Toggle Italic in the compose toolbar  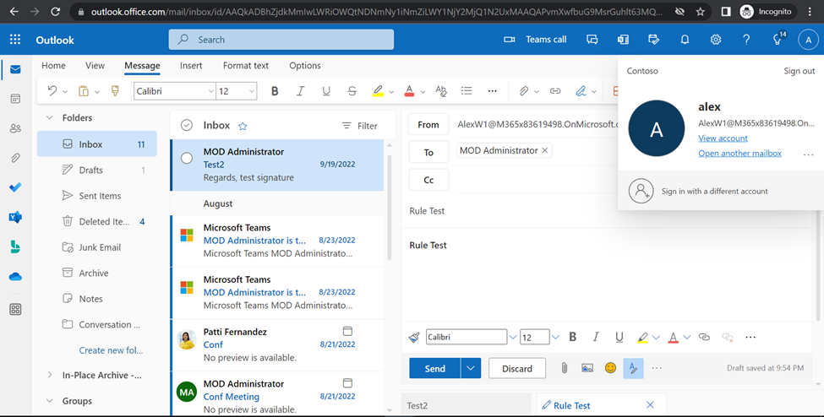pyautogui.click(x=596, y=337)
